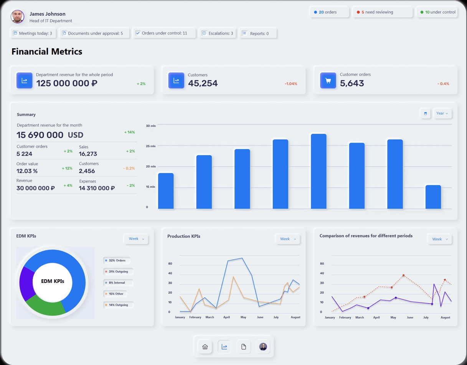This screenshot has width=467, height=365.
Task: Select the Meetings today: 3 chip
Action: click(33, 33)
